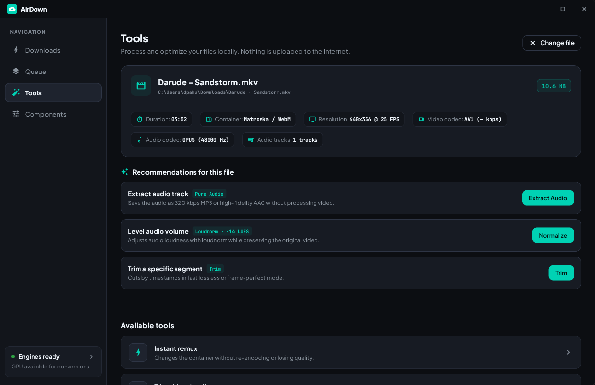Click the Container folder icon
The width and height of the screenshot is (595, 385).
point(209,119)
